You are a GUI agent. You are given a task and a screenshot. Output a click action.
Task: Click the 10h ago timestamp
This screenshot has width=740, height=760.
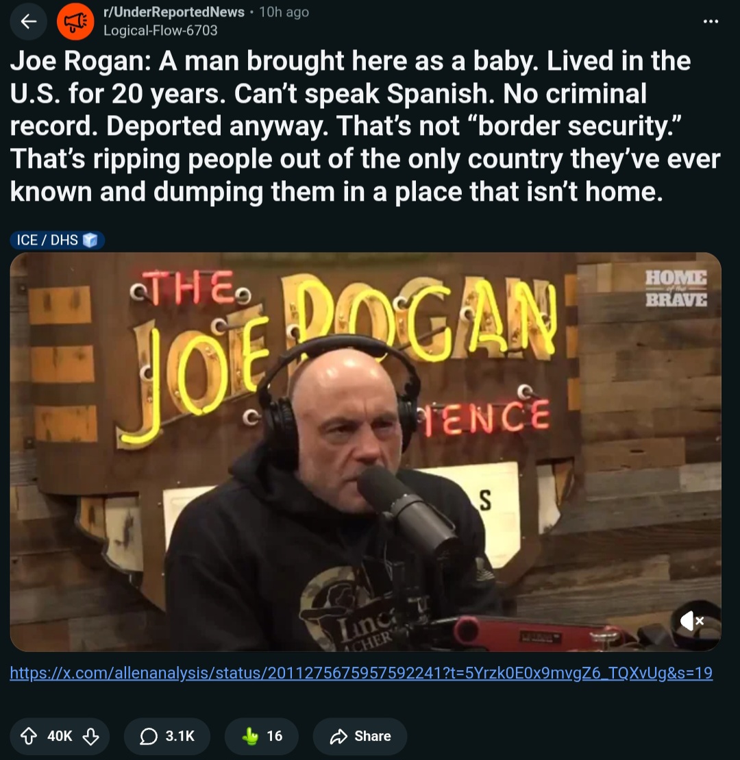(284, 12)
